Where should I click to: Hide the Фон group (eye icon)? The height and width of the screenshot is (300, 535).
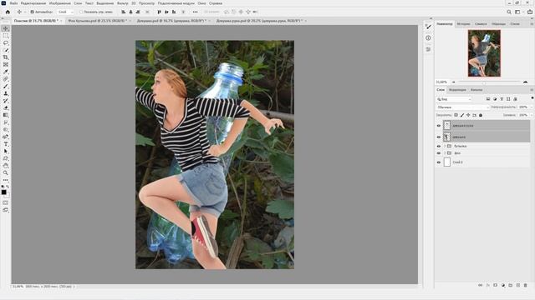pyautogui.click(x=439, y=153)
